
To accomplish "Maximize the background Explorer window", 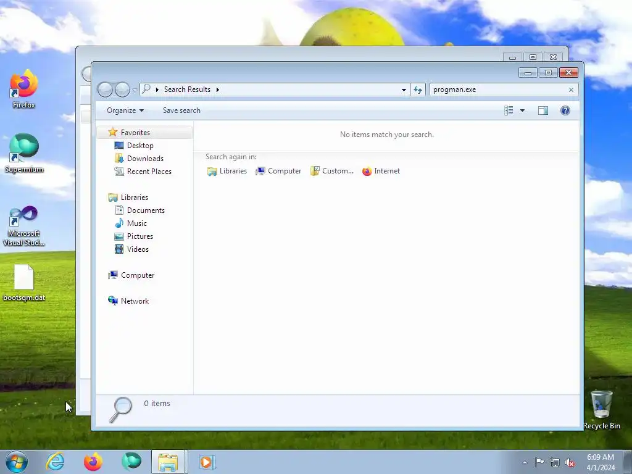I will [533, 57].
